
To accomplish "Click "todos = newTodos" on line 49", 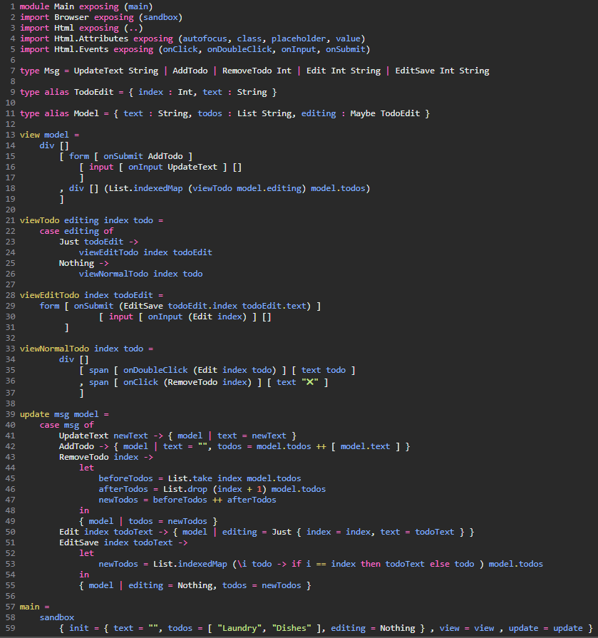I will pyautogui.click(x=167, y=521).
